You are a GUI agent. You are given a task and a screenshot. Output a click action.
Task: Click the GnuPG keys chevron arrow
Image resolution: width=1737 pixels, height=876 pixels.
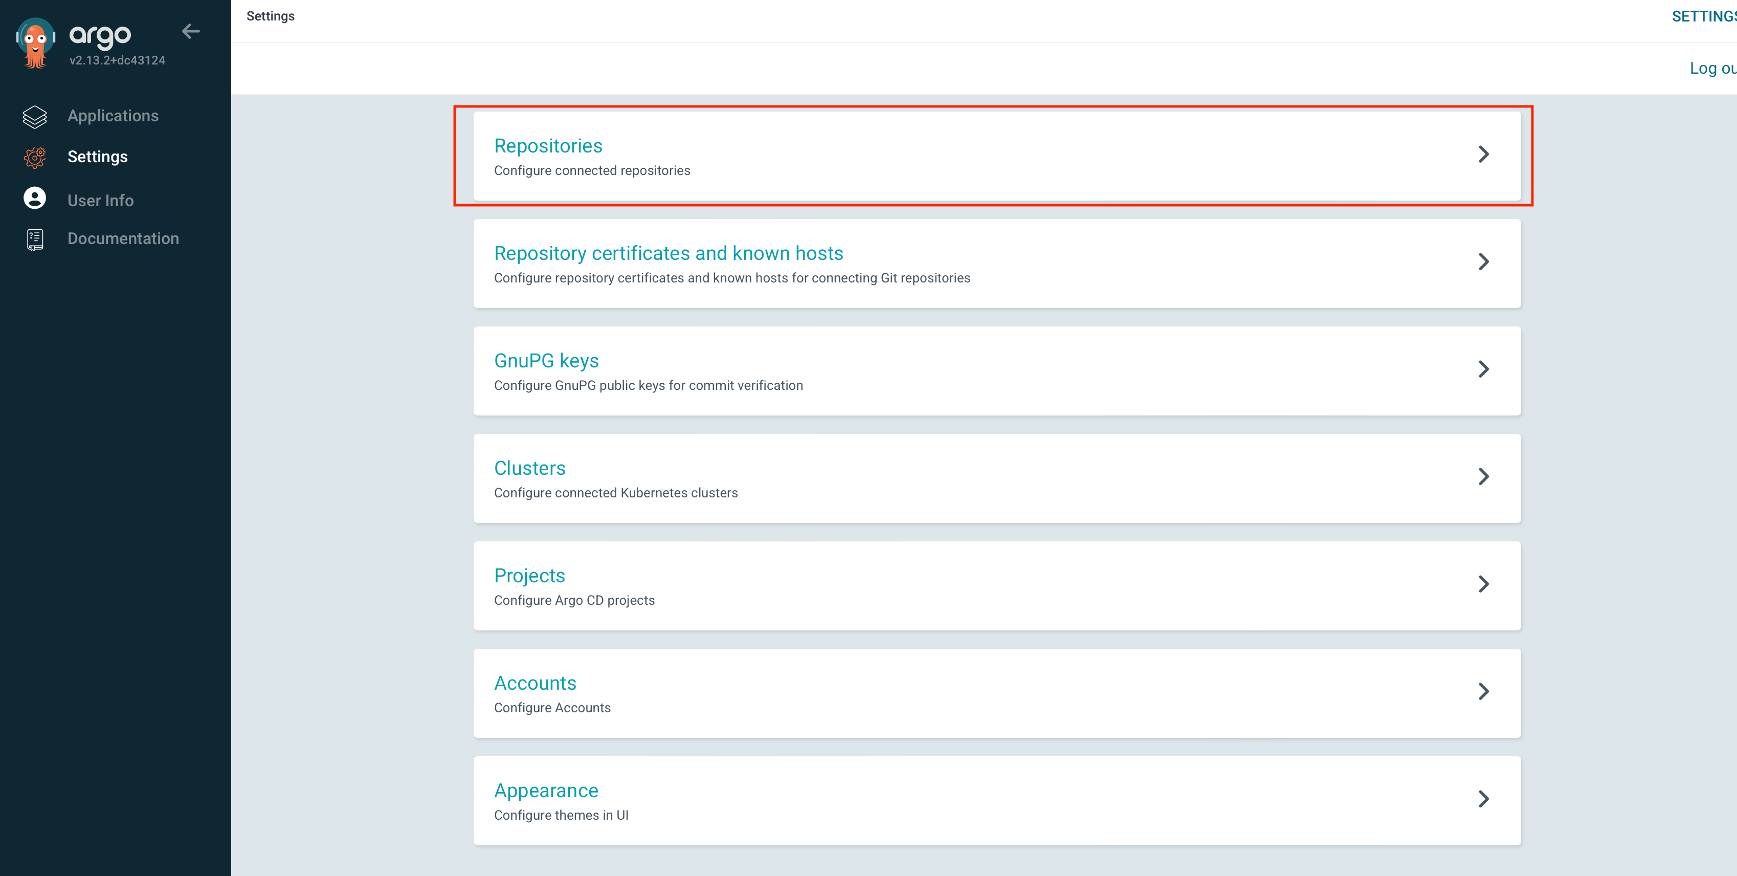[1483, 369]
